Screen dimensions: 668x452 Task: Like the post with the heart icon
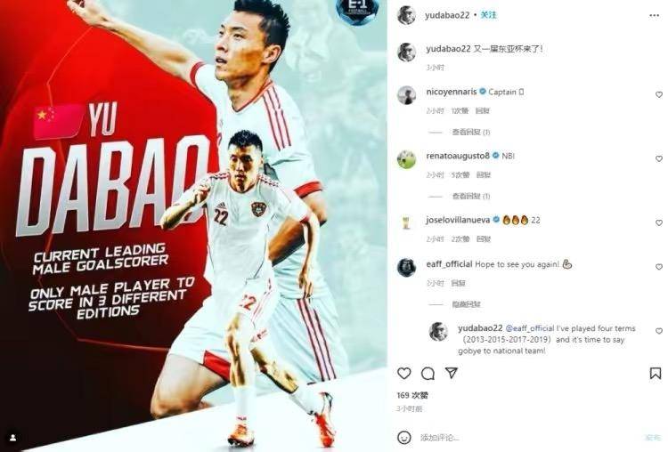point(403,374)
